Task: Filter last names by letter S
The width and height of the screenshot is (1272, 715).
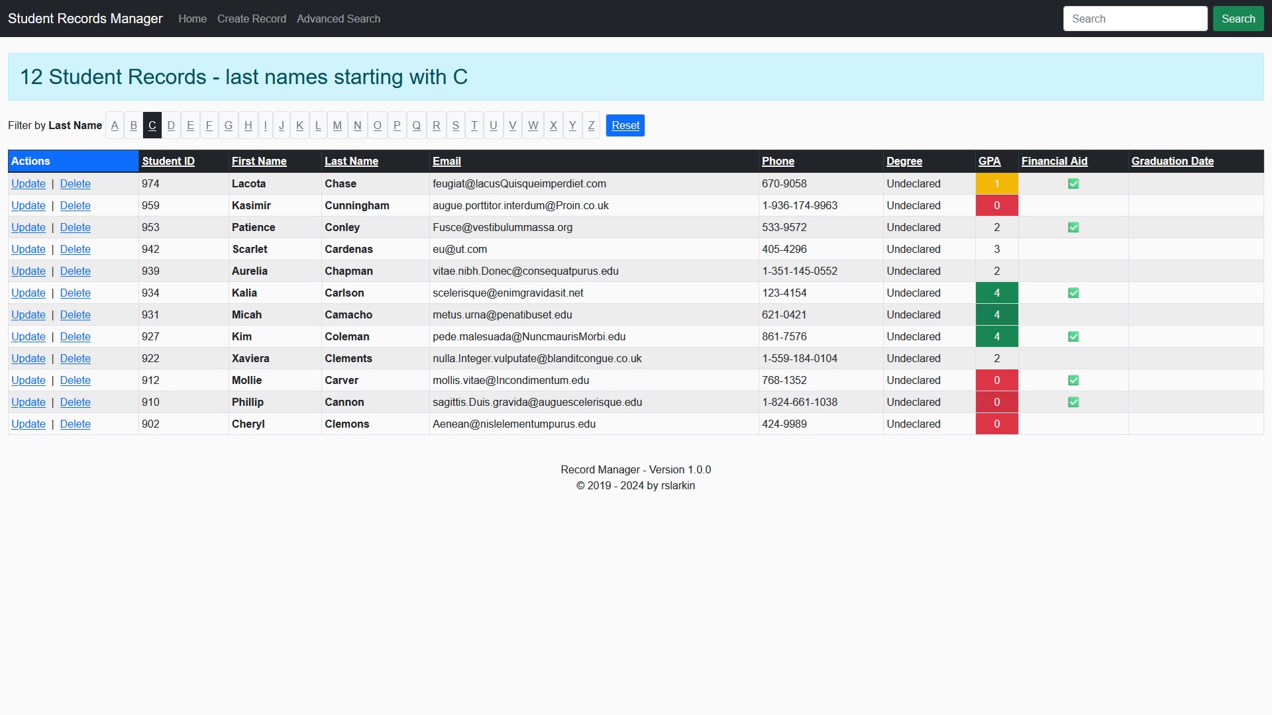Action: point(455,126)
